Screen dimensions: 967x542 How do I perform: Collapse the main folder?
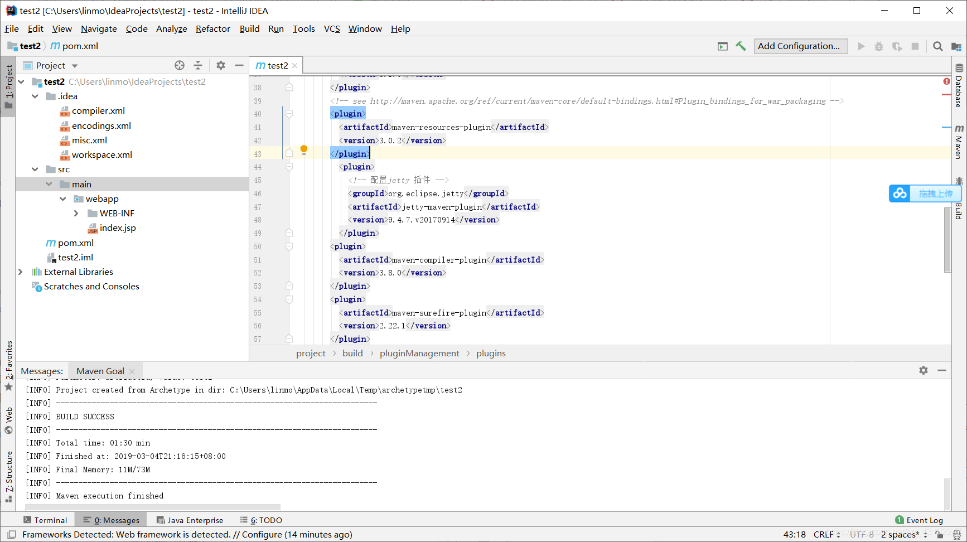pyautogui.click(x=49, y=184)
